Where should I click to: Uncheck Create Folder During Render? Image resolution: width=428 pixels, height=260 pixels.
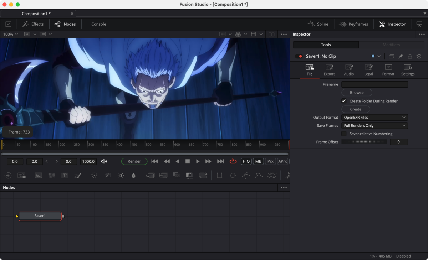coord(344,101)
